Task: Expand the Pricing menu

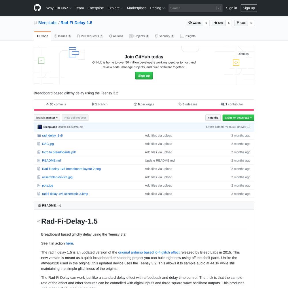Action: (x=158, y=8)
